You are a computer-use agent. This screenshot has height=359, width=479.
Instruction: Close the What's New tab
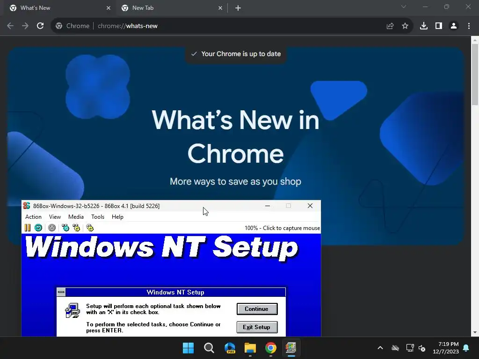(109, 8)
